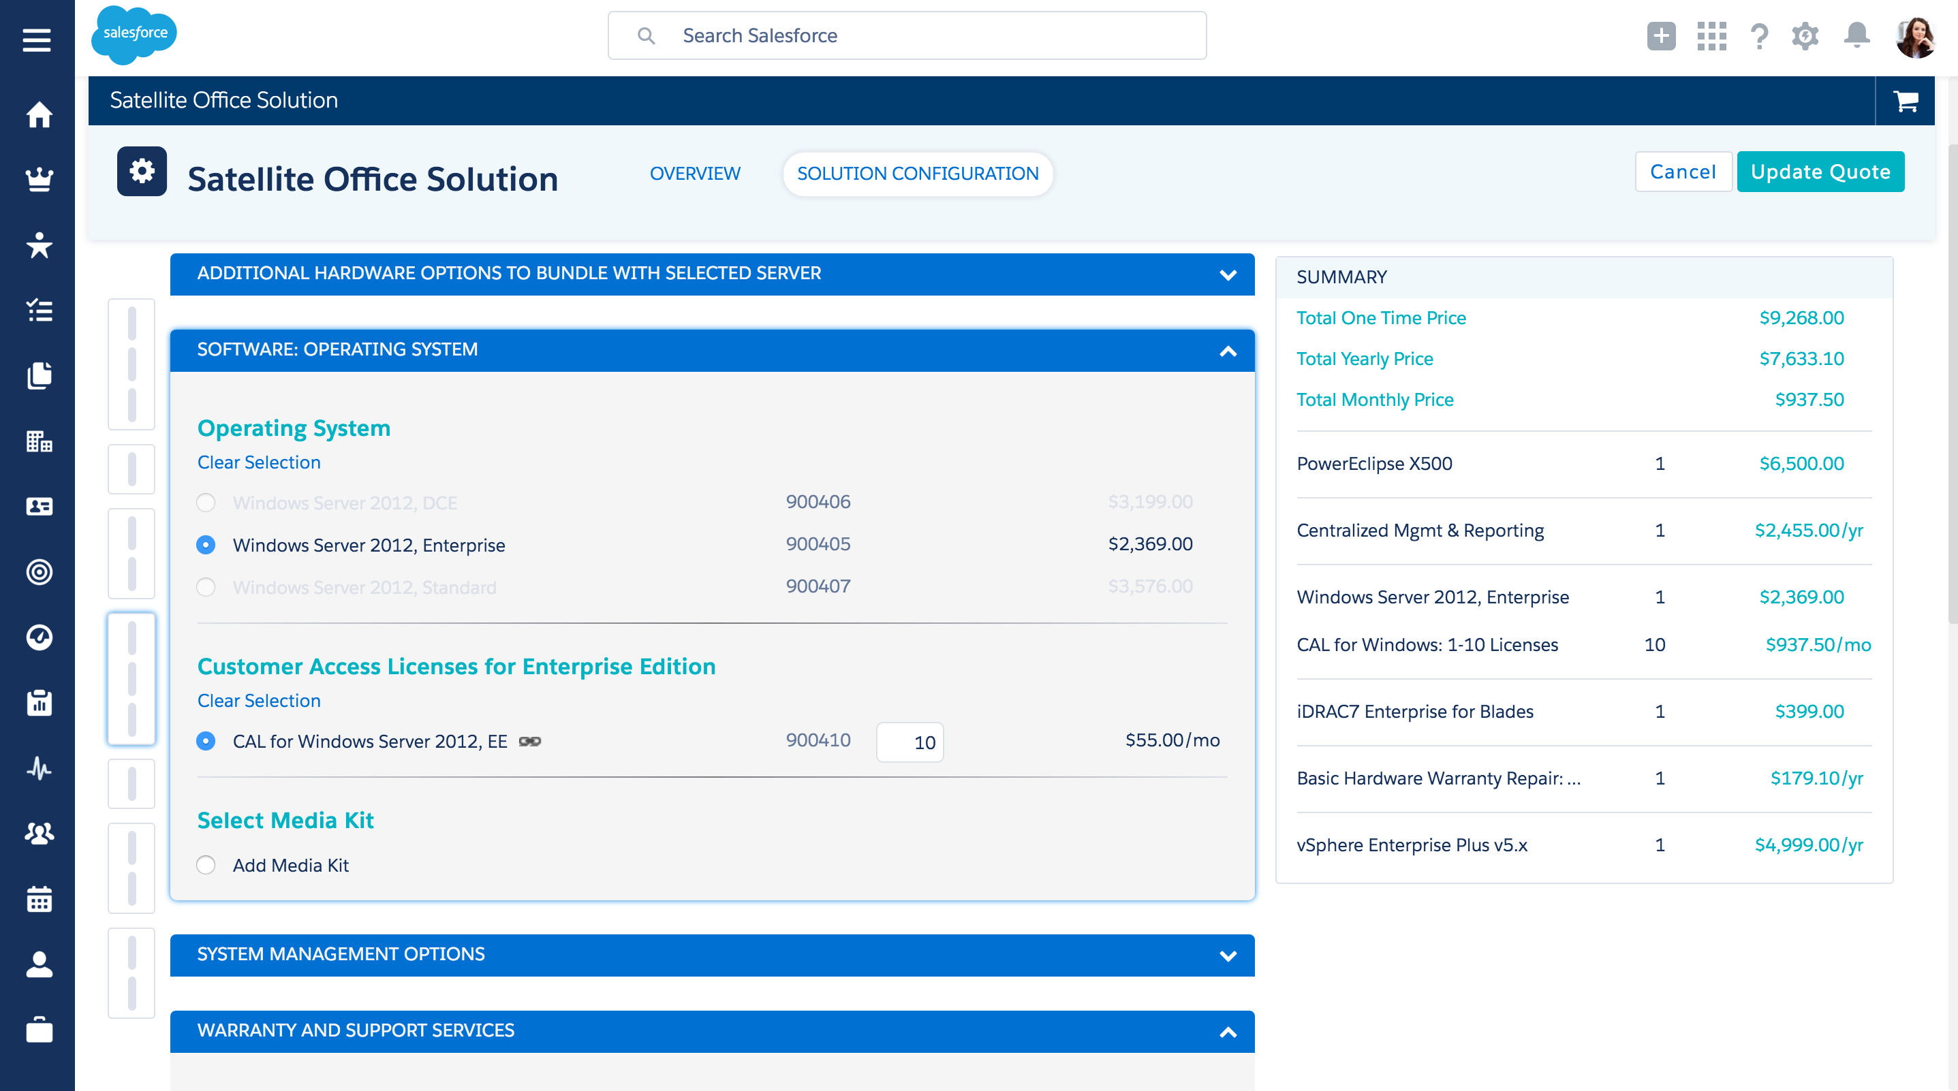The height and width of the screenshot is (1091, 1958).
Task: Open the shopping cart icon
Action: 1906,101
